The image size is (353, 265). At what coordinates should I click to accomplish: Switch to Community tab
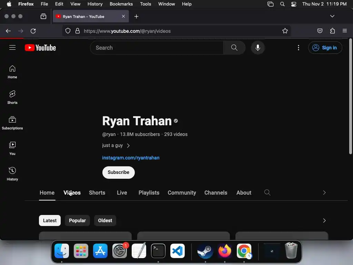coord(182,193)
